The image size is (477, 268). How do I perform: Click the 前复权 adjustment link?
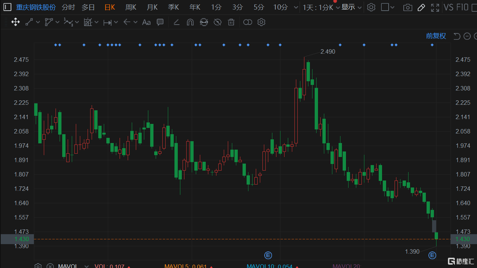tap(436, 36)
